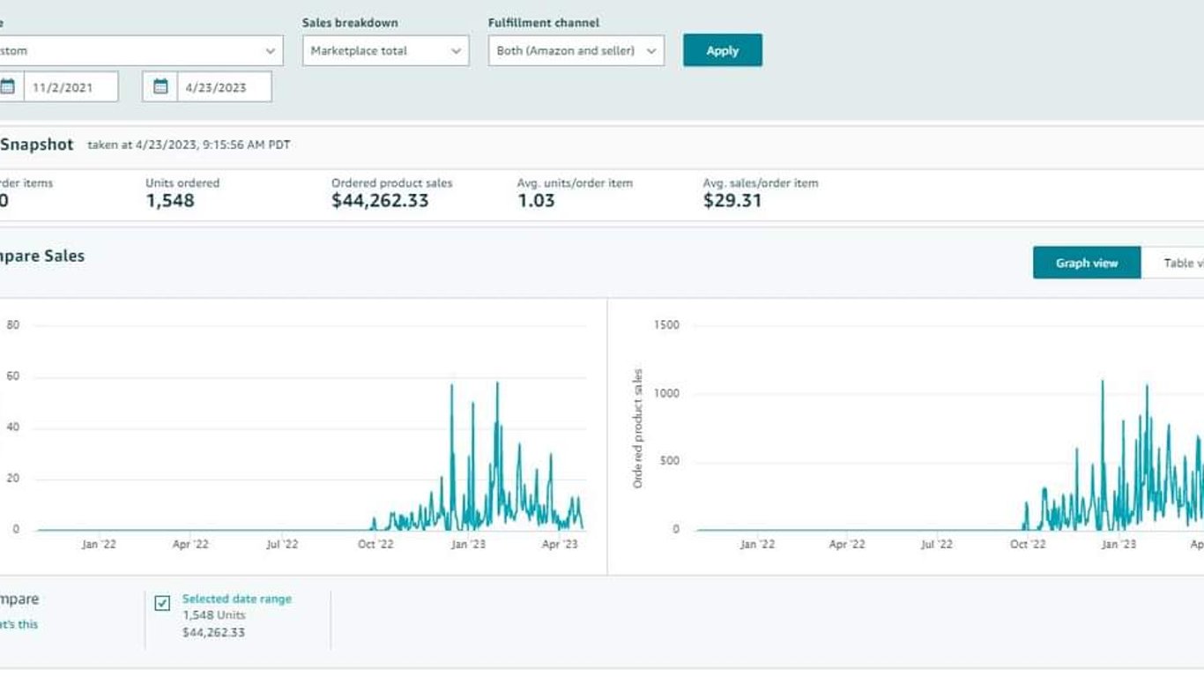Click the Avg. units/order item 1.03 metric
The width and height of the screenshot is (1204, 677).
pyautogui.click(x=536, y=200)
